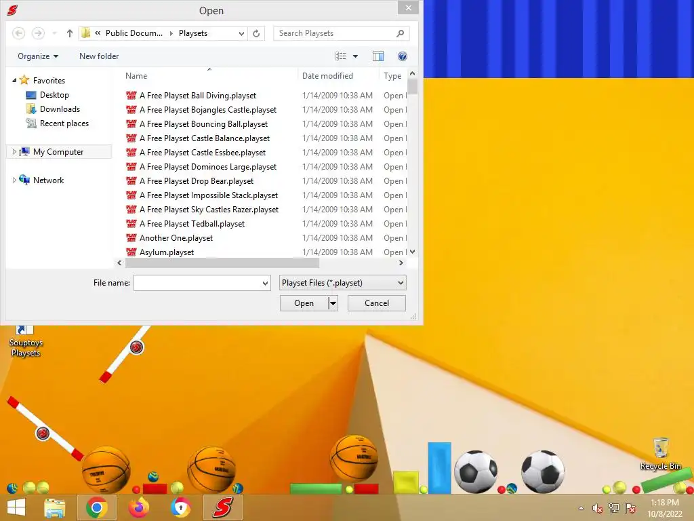Select A Free Playset Drop Bear.playset
Screen dimensions: 694x521
[197, 180]
